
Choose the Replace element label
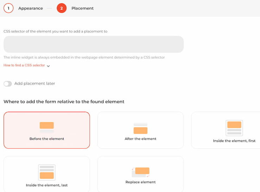click(141, 182)
